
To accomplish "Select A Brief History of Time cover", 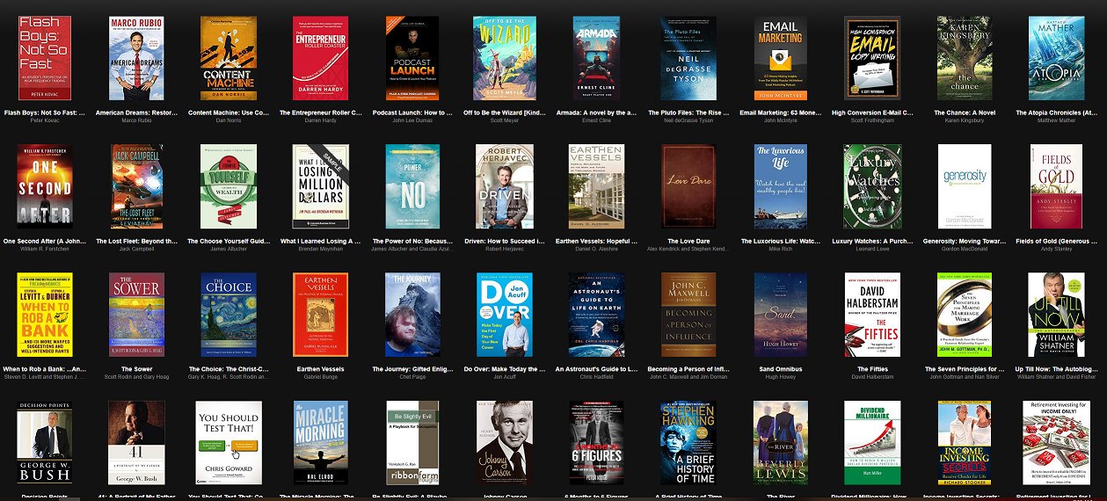I will tap(688, 443).
